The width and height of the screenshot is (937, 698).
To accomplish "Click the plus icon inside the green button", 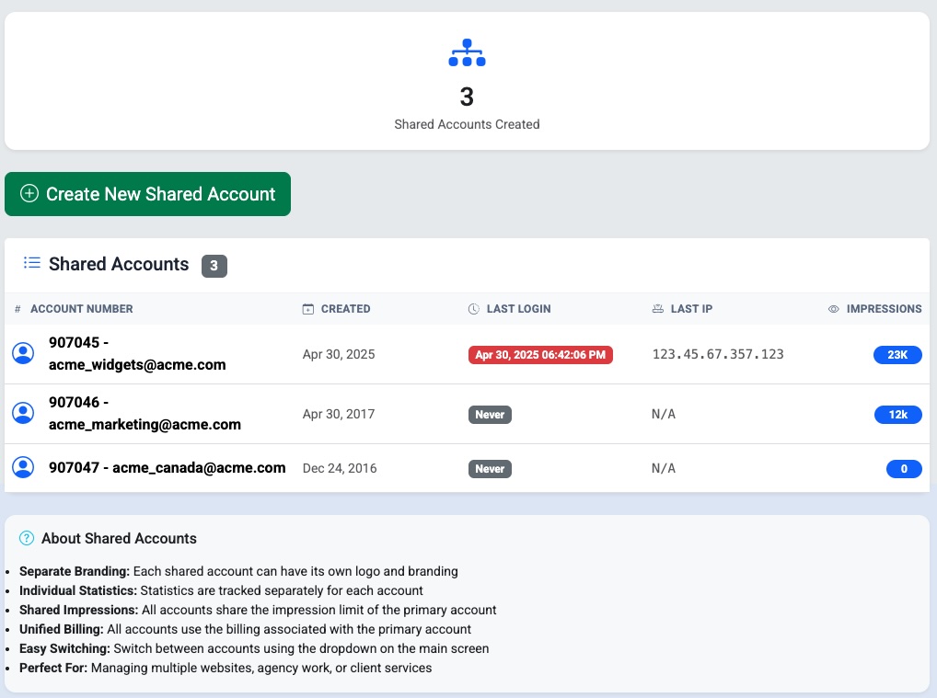I will pyautogui.click(x=29, y=194).
